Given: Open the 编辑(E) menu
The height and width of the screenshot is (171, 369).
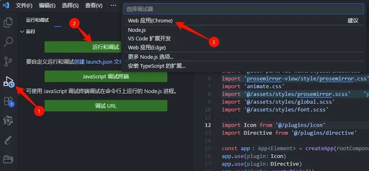Looking at the screenshot, I should click(x=47, y=6).
